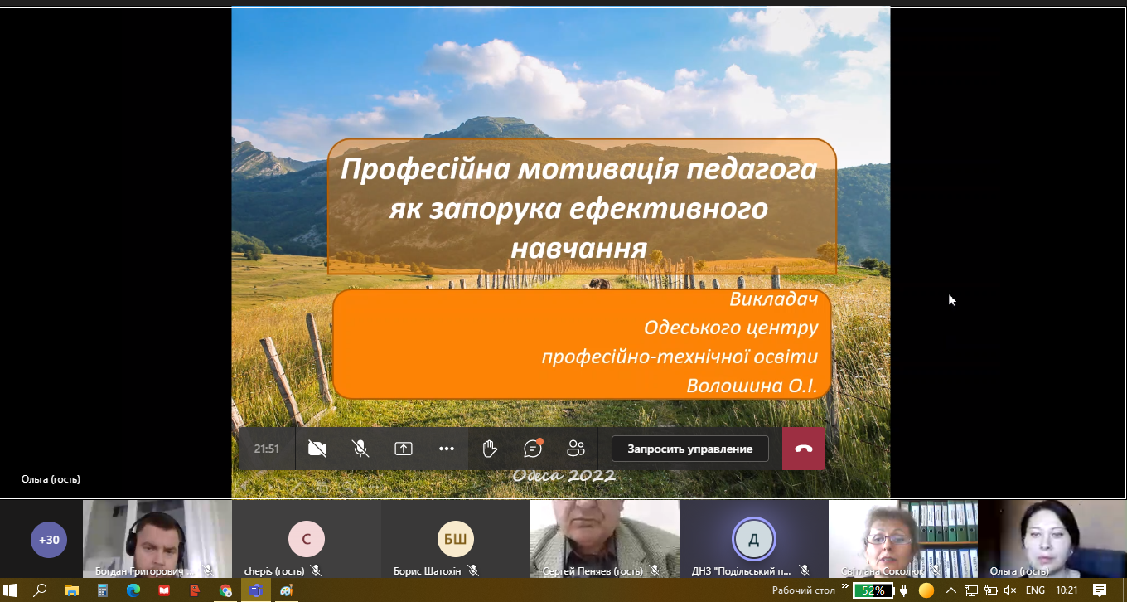Show the meeting chat conversation
The image size is (1127, 602).
(533, 449)
